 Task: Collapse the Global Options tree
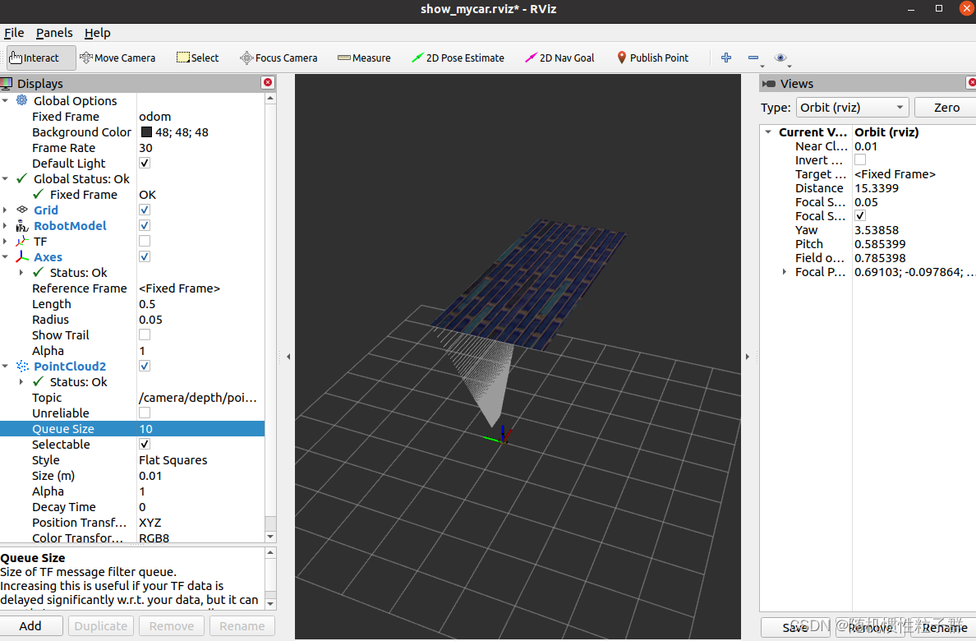click(x=6, y=100)
